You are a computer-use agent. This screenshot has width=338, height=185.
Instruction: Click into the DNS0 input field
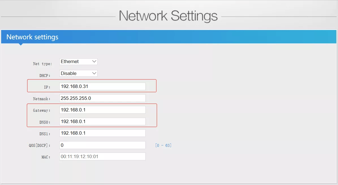click(x=102, y=121)
